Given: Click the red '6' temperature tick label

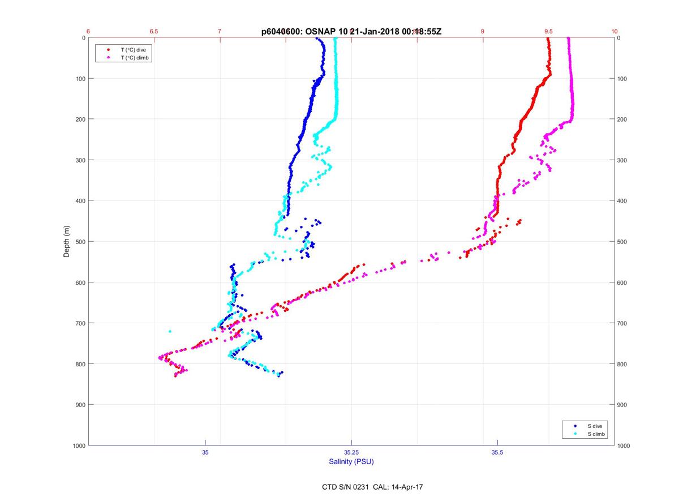Looking at the screenshot, I should click(x=88, y=32).
